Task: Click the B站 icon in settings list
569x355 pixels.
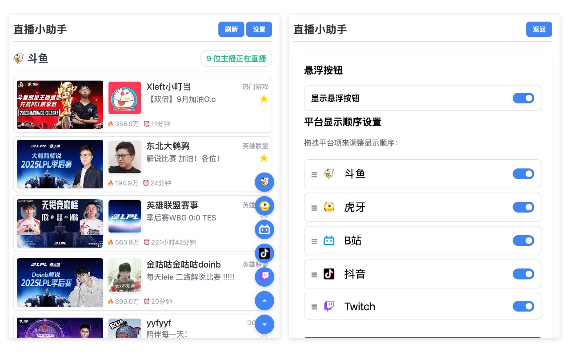Action: pos(329,241)
